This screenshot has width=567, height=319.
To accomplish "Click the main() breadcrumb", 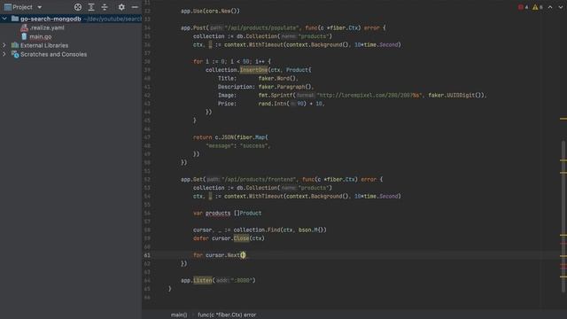I will coord(179,315).
